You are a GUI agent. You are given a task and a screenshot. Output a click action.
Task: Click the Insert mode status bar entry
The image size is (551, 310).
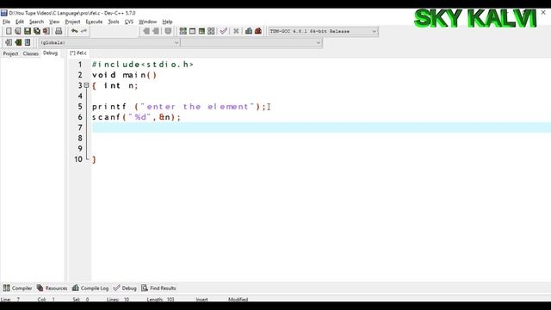click(201, 300)
